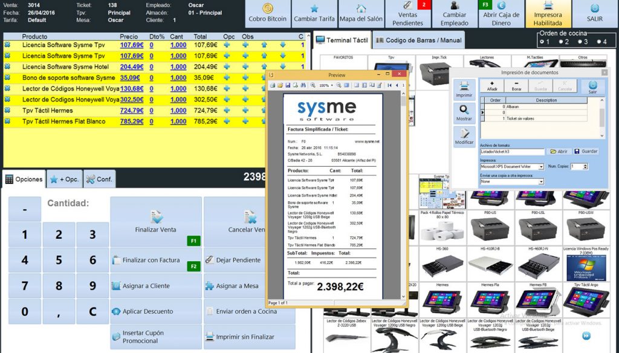The height and width of the screenshot is (353, 619).
Task: Switch to the Opciones tab
Action: click(x=24, y=180)
